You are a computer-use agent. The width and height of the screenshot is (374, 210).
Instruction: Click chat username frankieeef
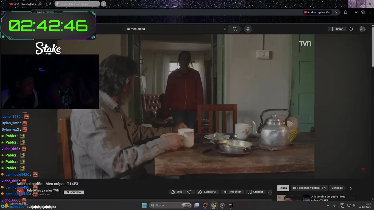[x=18, y=207]
